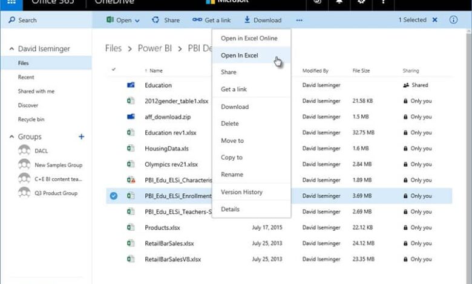This screenshot has width=472, height=284.
Task: Select Files in the sidebar
Action: [x=47, y=63]
